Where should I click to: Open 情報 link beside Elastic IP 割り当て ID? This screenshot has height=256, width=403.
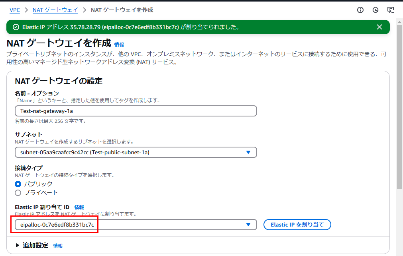tap(79, 207)
